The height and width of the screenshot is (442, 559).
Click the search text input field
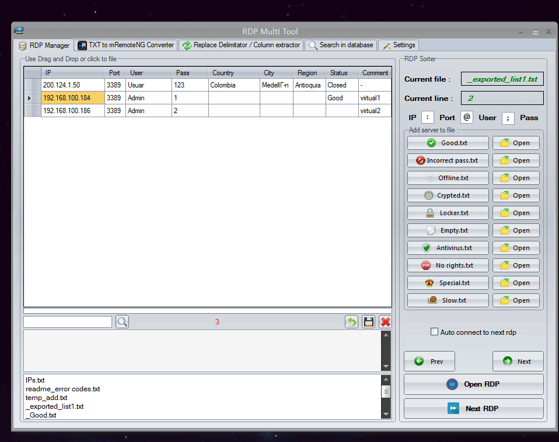[x=68, y=322]
